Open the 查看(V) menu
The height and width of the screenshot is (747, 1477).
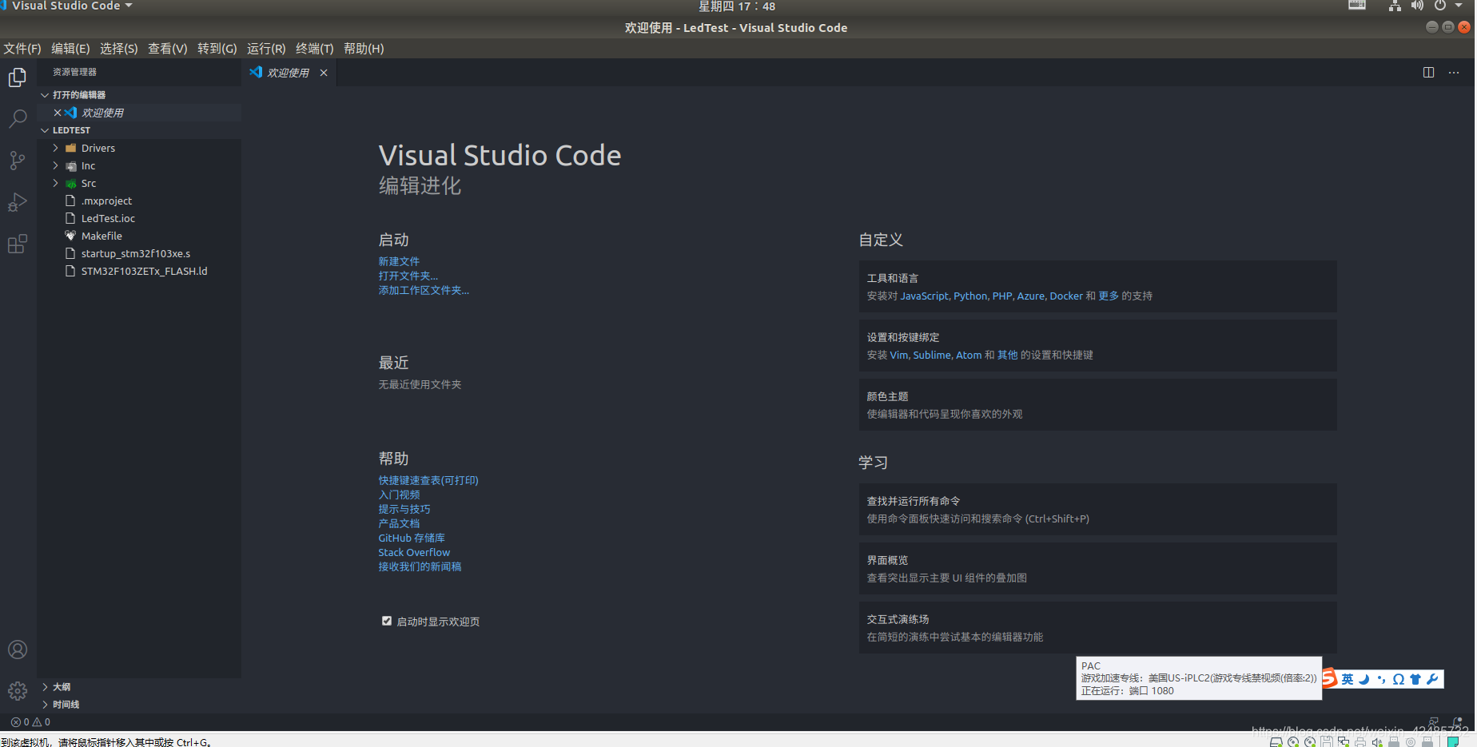(168, 49)
